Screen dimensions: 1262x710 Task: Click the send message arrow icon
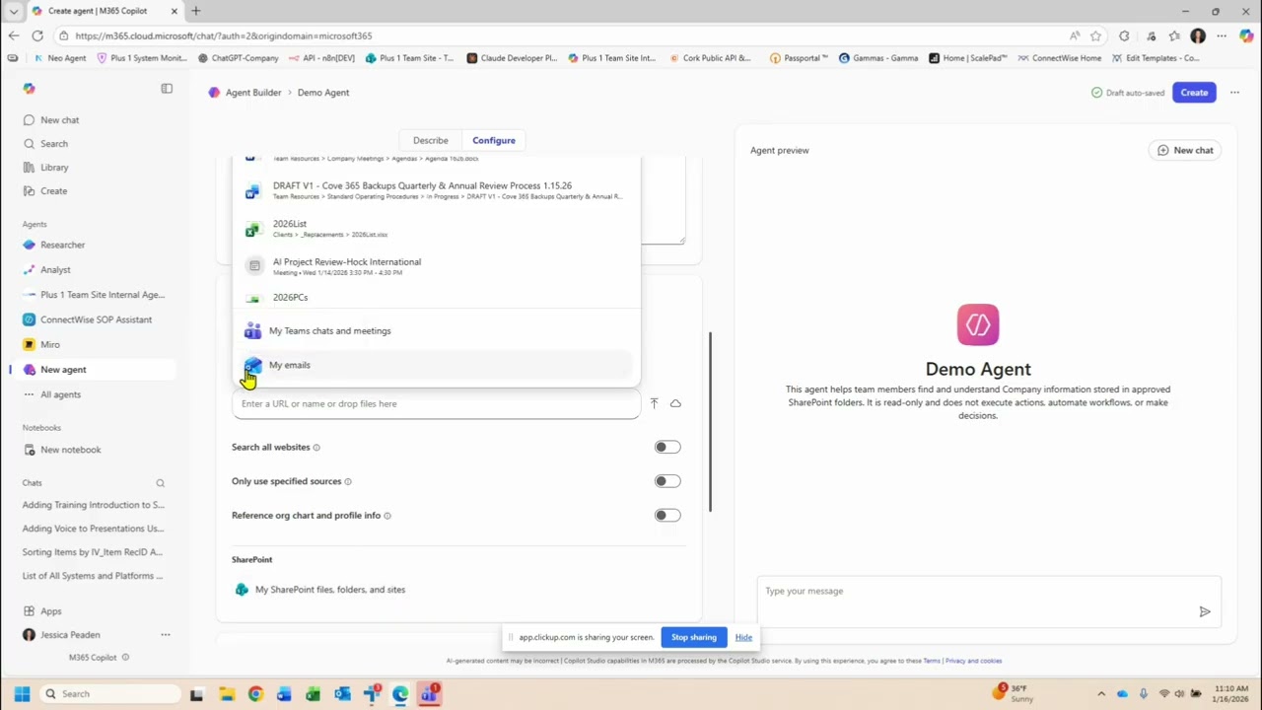click(1205, 612)
